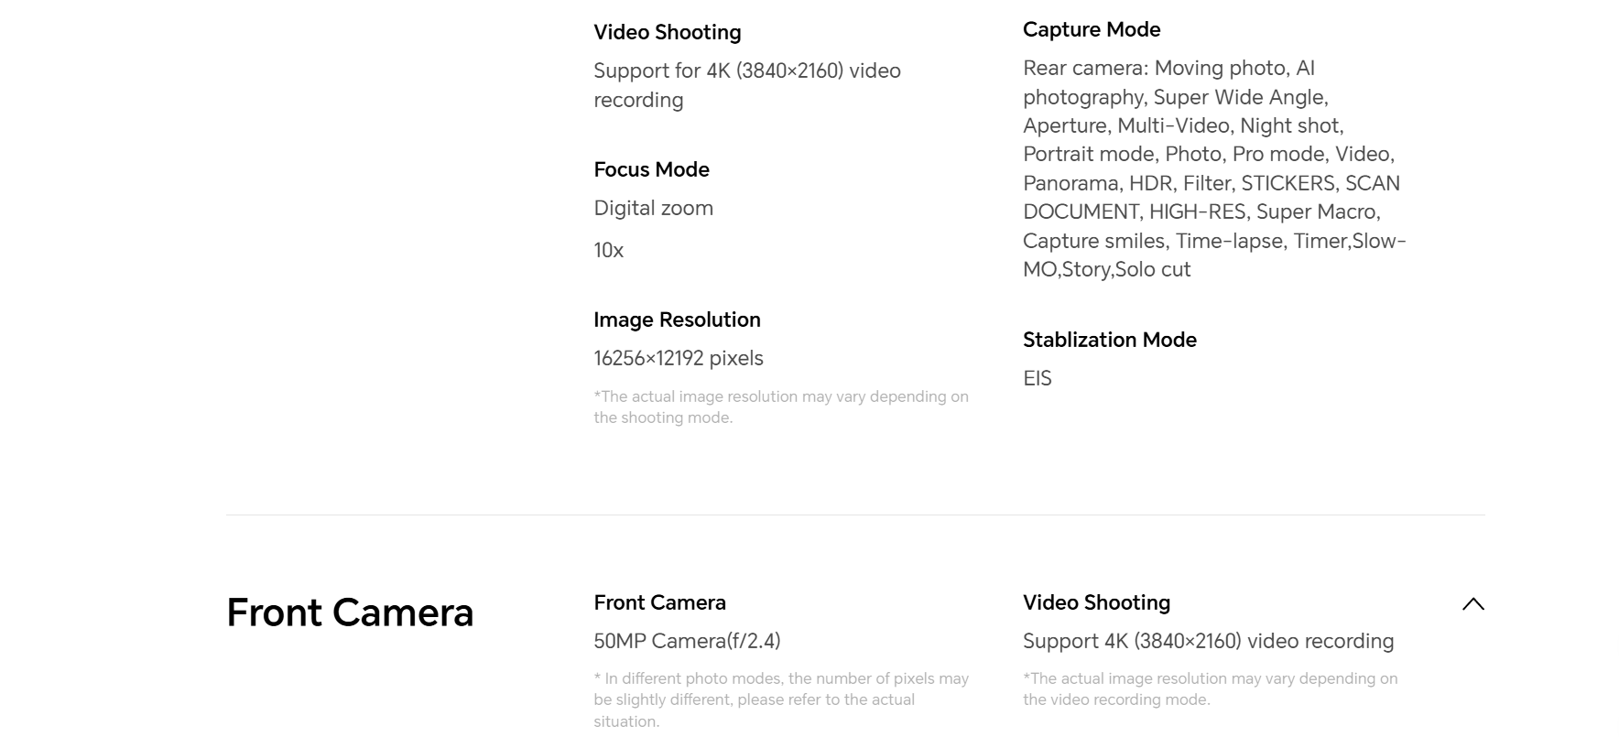Collapse the Front Camera section chevron
Viewport: 1619px width, 737px height.
tap(1472, 604)
